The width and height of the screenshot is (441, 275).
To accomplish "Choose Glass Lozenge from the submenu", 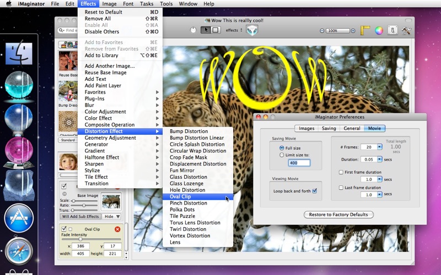I will click(x=198, y=184).
